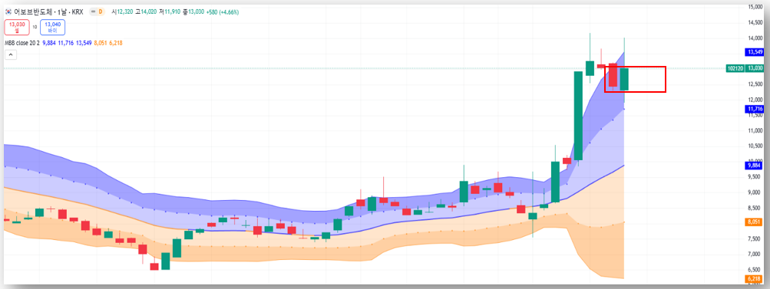Click the 11,716 indicator value in legend
Image resolution: width=770 pixels, height=289 pixels.
[66, 43]
